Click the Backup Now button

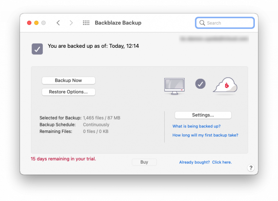point(68,80)
